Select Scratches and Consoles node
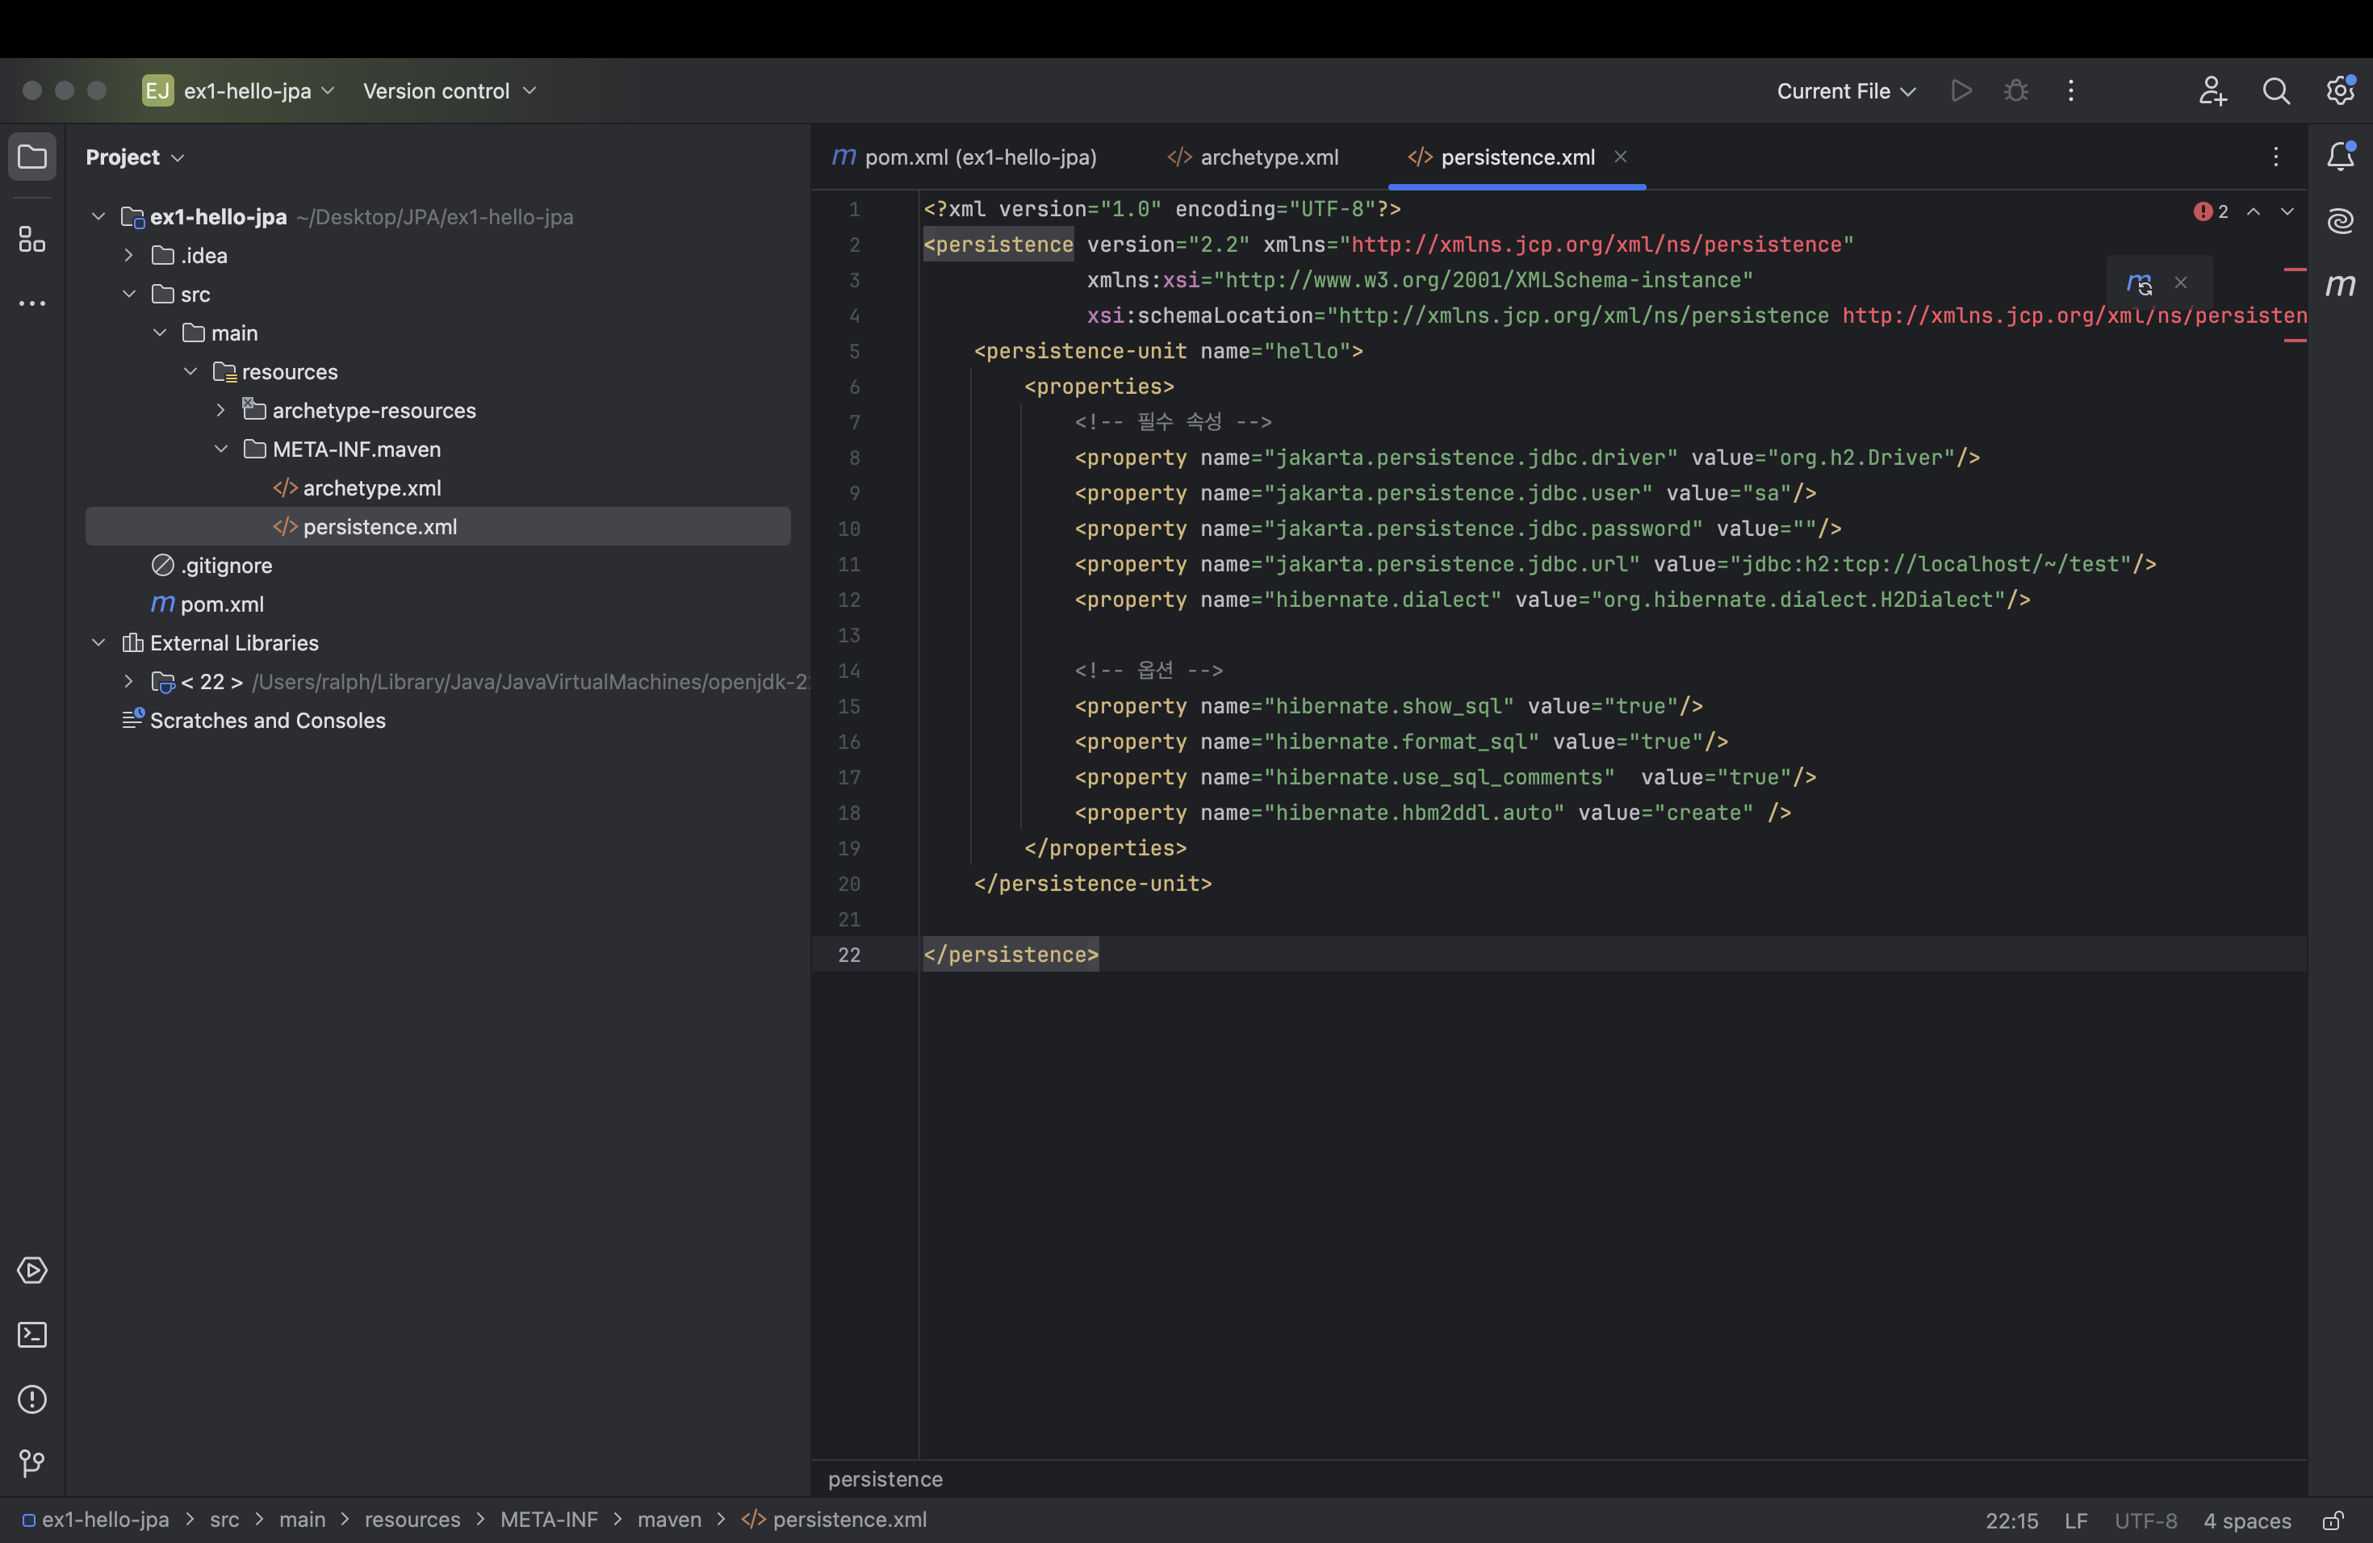Viewport: 2373px width, 1543px height. [253, 721]
